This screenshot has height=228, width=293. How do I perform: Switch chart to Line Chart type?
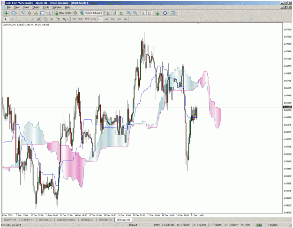[121, 13]
